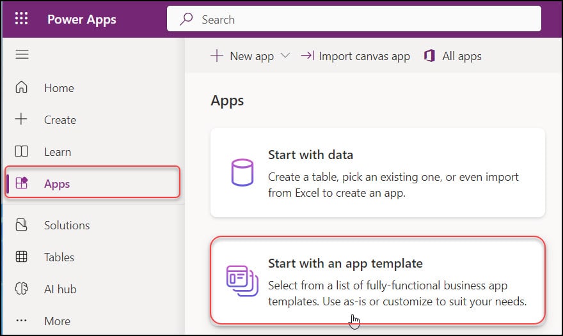Click the import arrow icon
This screenshot has width=563, height=336.
point(308,56)
